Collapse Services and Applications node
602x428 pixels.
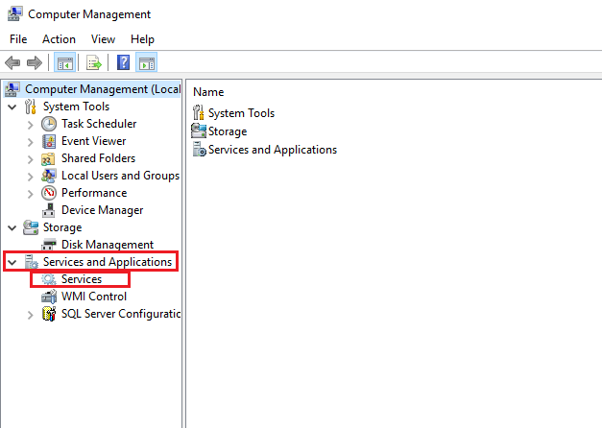tap(12, 262)
